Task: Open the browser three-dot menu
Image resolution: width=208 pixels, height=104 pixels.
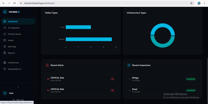Action: click(204, 3)
